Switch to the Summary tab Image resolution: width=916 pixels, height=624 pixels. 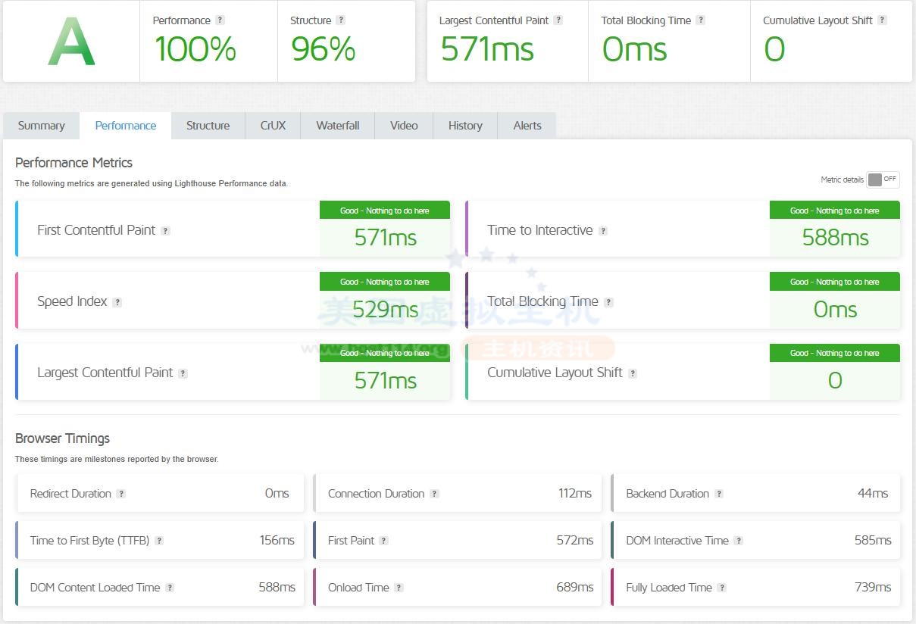click(41, 126)
